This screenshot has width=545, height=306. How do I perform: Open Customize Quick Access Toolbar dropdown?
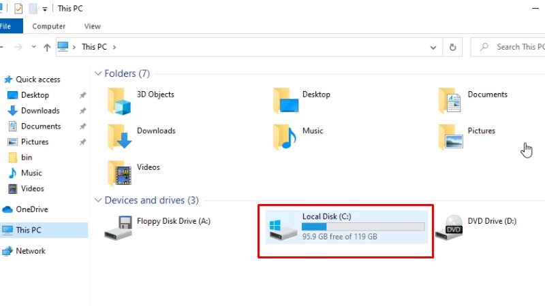pos(45,10)
